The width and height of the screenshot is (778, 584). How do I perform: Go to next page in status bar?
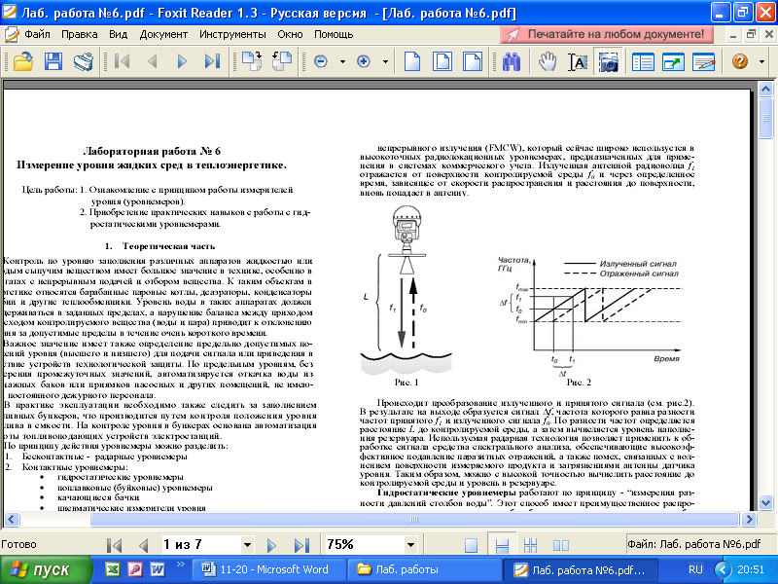pos(271,545)
